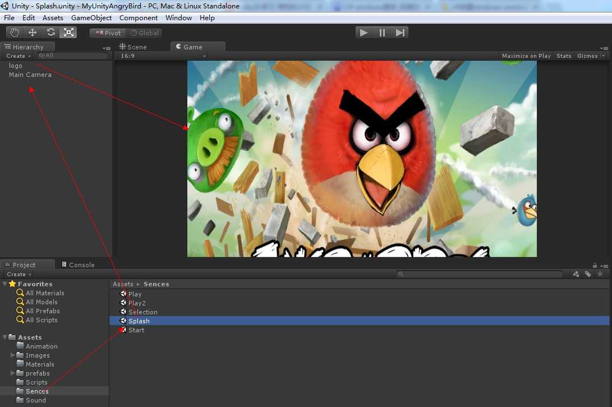Open the File menu

[9, 17]
